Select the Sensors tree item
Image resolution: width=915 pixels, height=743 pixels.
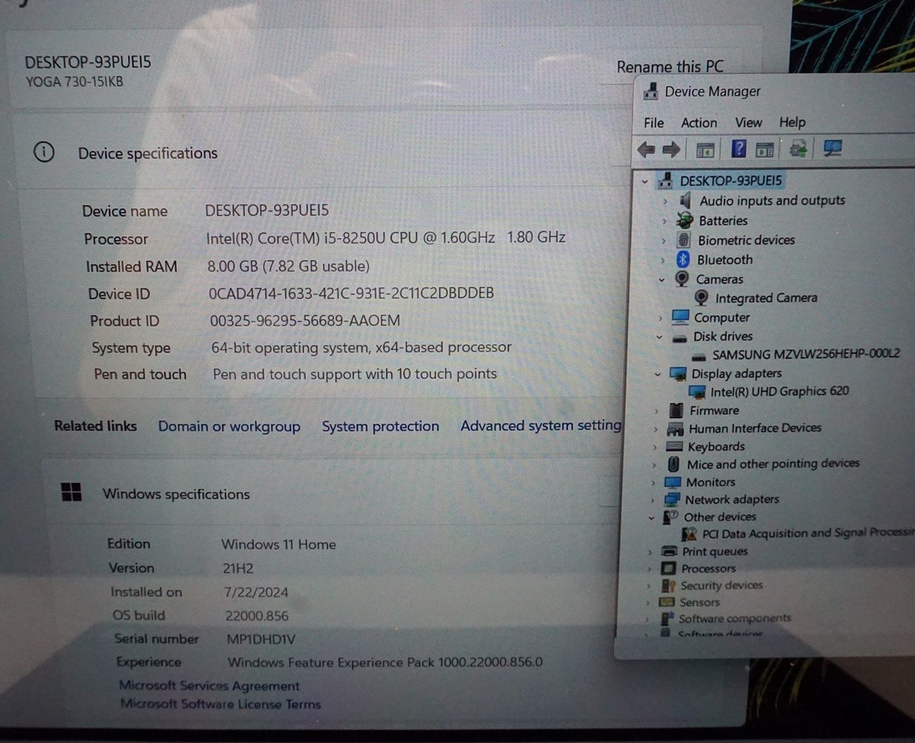click(699, 603)
